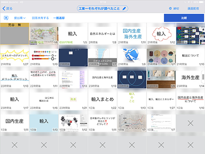Open the 輸出について submission
Screen dimensions: 205x154
coord(190,57)
